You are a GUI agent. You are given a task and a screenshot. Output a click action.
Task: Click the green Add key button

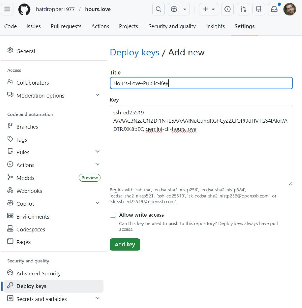click(125, 244)
